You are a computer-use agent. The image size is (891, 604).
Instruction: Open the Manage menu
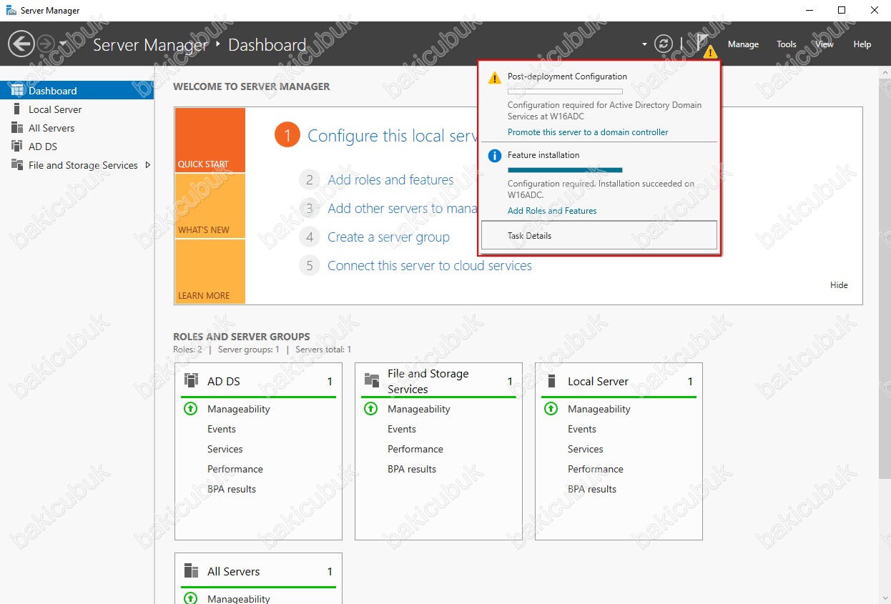coord(743,44)
